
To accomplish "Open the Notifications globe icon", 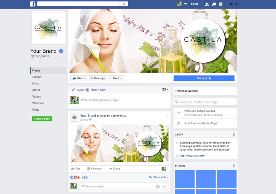I will [x=220, y=4].
